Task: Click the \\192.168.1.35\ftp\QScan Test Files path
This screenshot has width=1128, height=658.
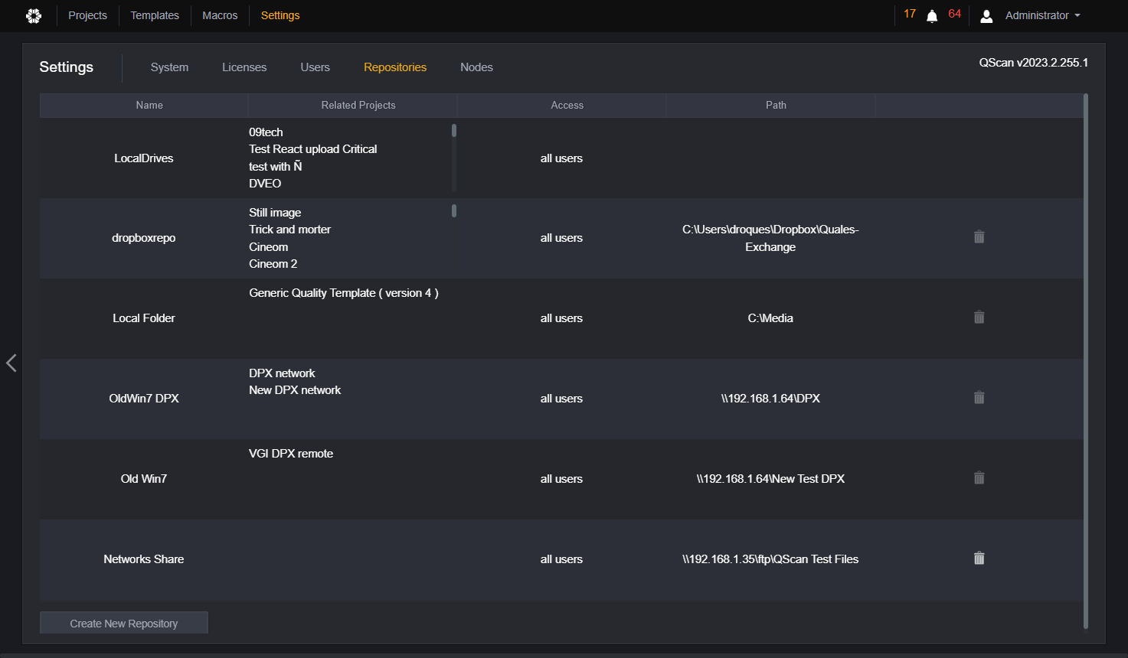Action: tap(770, 559)
